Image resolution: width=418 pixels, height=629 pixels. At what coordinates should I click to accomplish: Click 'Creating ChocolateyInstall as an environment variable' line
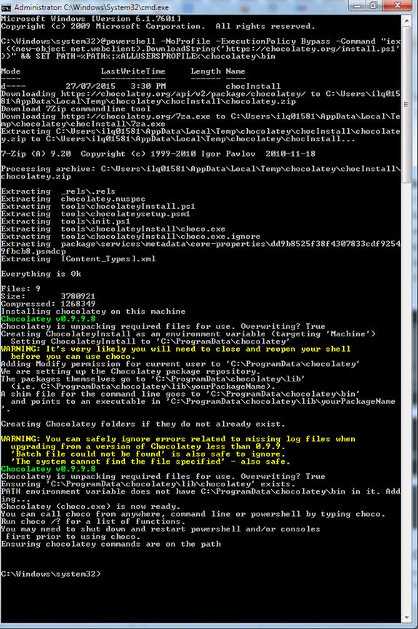188,333
